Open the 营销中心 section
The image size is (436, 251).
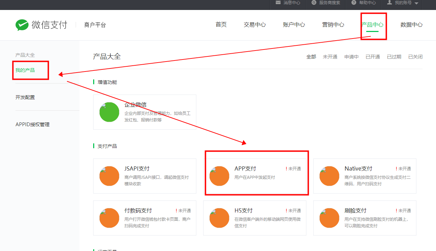point(333,24)
